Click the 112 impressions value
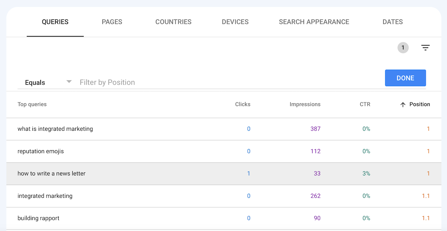Viewport: 447px width, 231px height. coord(316,151)
